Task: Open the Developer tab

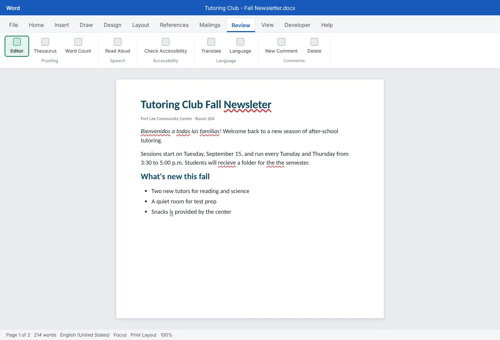Action: click(298, 25)
